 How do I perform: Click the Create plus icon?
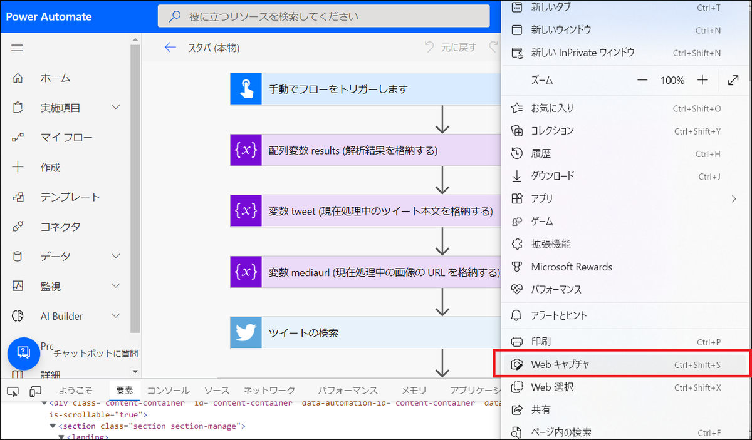[x=18, y=167]
